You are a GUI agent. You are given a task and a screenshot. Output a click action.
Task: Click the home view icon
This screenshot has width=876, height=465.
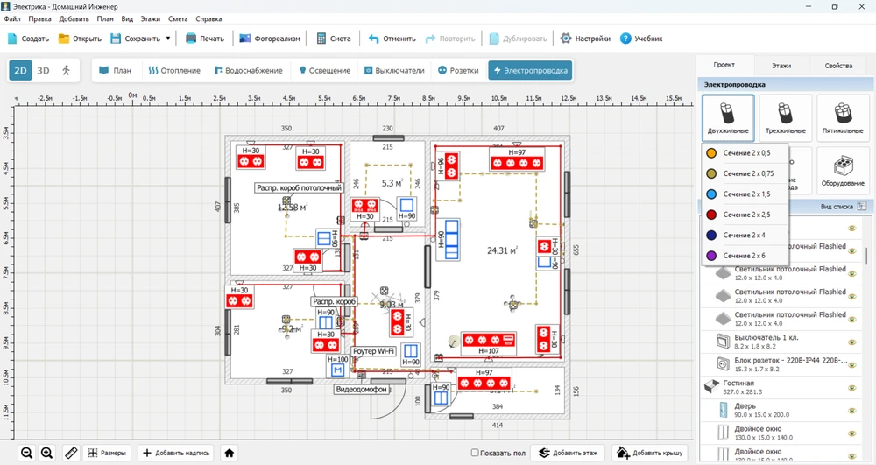(230, 453)
